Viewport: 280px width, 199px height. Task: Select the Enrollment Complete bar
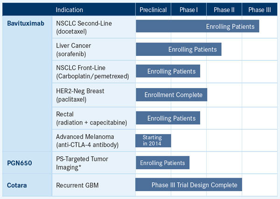[172, 95]
